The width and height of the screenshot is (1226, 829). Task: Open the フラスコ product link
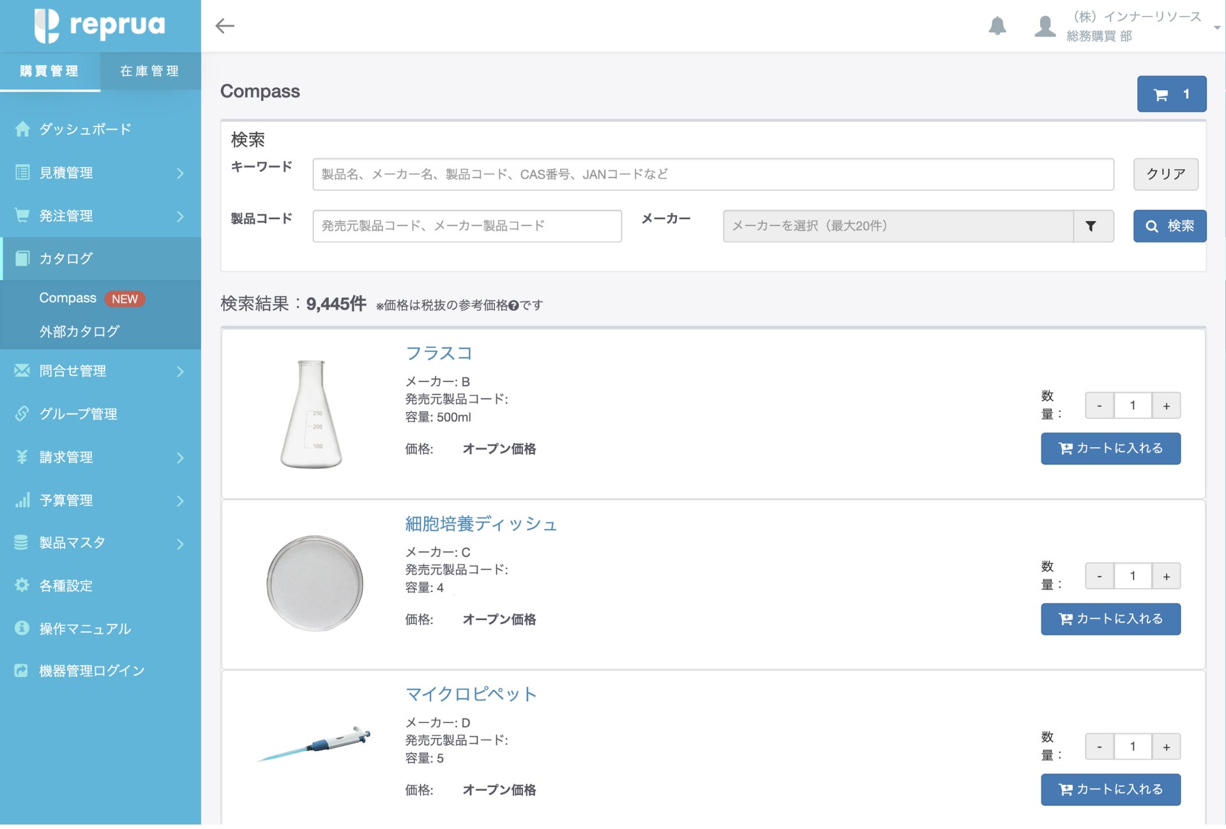point(439,353)
